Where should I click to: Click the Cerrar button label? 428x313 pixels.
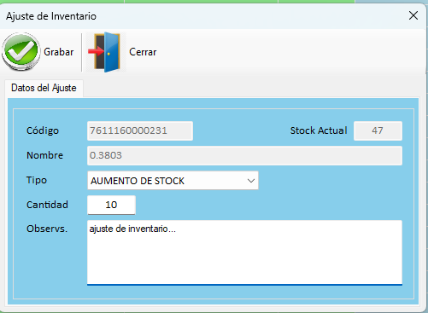143,52
